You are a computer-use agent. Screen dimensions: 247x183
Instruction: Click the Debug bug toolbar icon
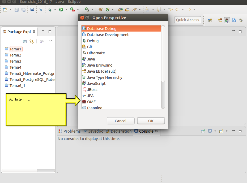click(50, 10)
